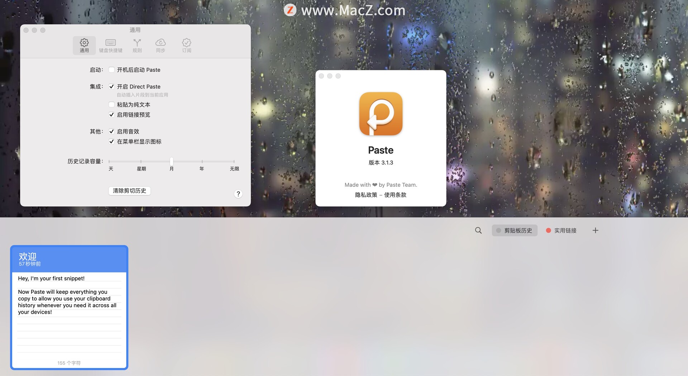The height and width of the screenshot is (376, 688).
Task: Close the About Paste window
Action: [x=321, y=76]
